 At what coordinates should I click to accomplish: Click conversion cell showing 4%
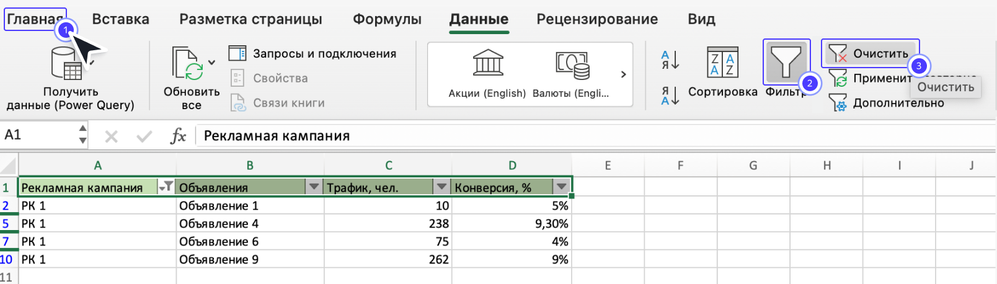512,242
